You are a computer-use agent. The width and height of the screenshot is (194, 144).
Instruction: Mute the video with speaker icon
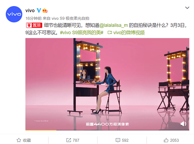point(183,124)
